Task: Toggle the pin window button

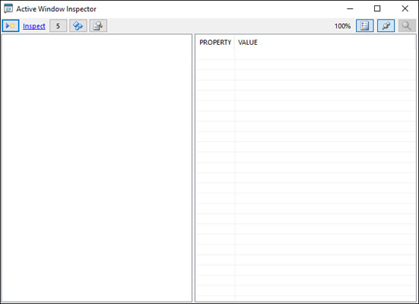Action: click(x=386, y=26)
